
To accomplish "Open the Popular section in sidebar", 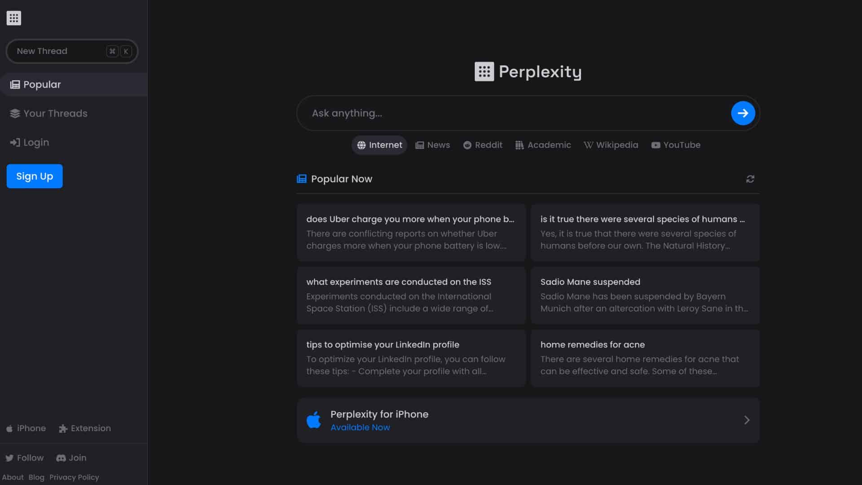I will pyautogui.click(x=74, y=84).
